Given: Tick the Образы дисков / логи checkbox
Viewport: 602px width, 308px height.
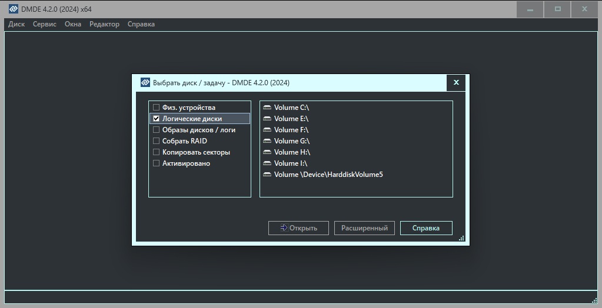Looking at the screenshot, I should tap(157, 130).
